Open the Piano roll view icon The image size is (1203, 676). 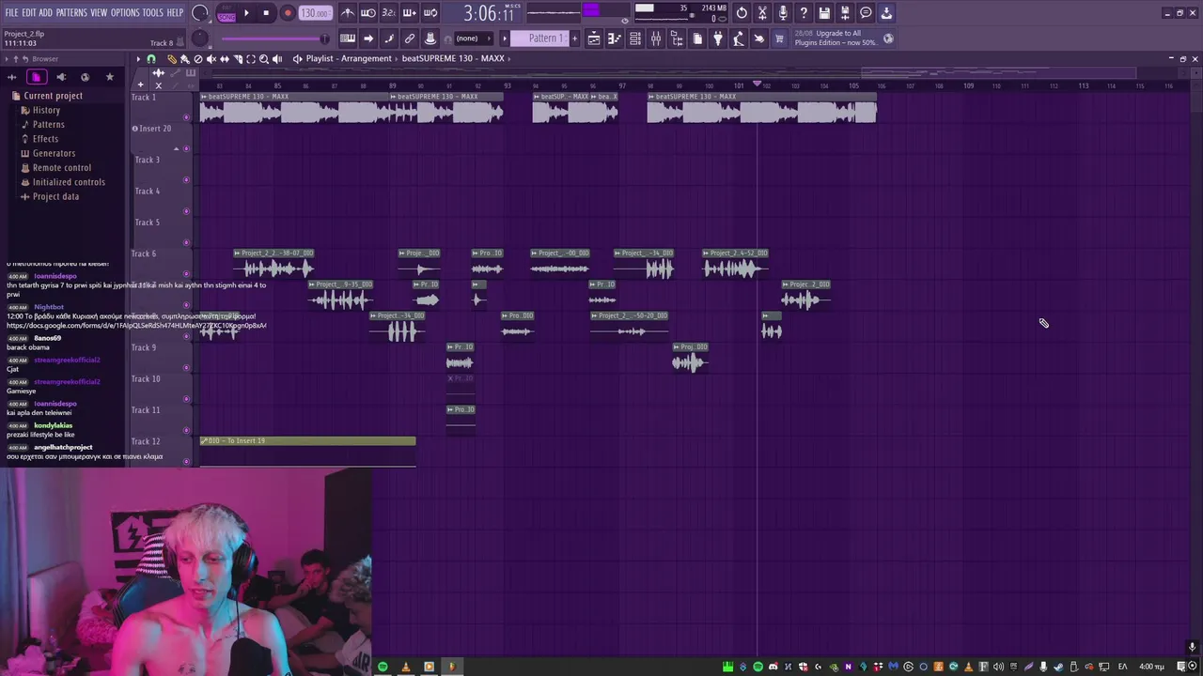pos(615,38)
